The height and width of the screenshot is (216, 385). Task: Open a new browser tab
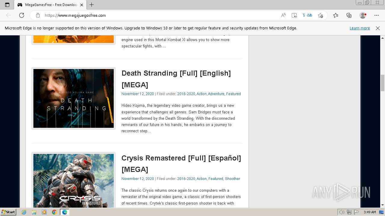pos(92,5)
